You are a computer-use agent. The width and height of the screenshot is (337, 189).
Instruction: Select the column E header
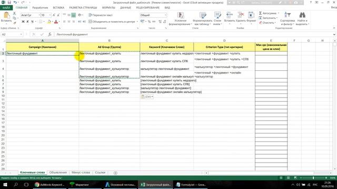pyautogui.click(x=271, y=40)
